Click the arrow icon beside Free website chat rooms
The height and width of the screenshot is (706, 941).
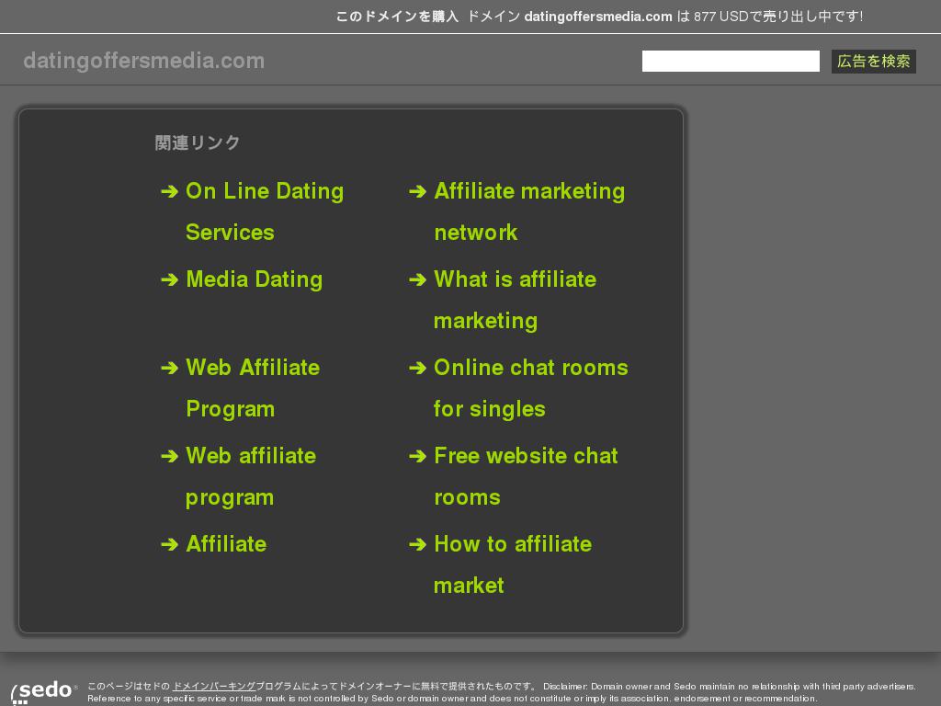418,456
